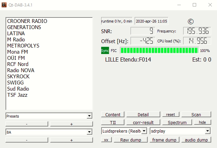This screenshot has height=148, width=217.
Task: Click the green Sync indicator
Action: 105,51
